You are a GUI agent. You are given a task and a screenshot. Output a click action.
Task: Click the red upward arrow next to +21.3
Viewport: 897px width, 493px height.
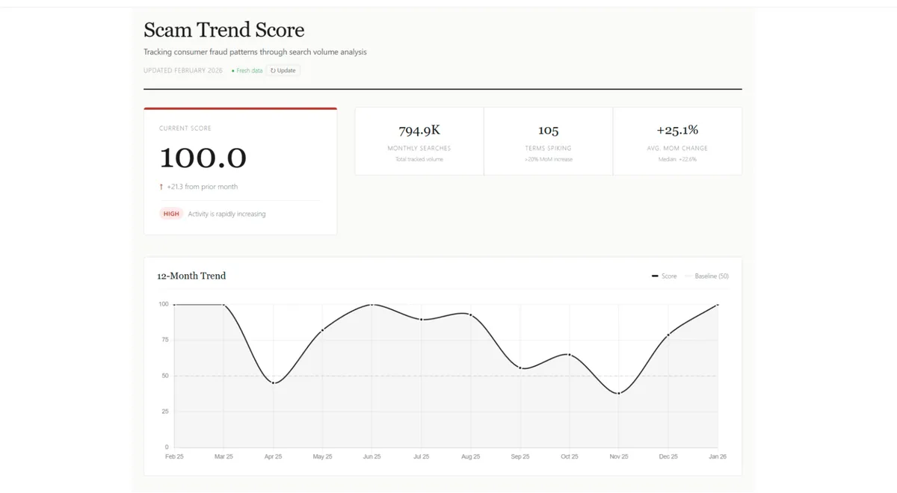[x=161, y=186]
